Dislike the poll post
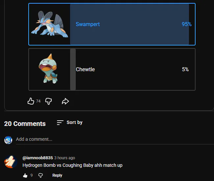This screenshot has height=181, width=214. (x=48, y=101)
